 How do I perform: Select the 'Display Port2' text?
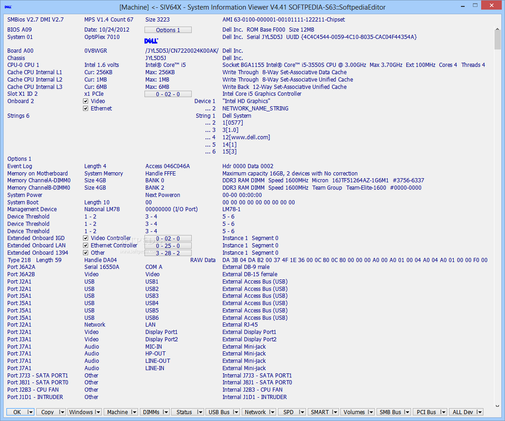(161, 339)
